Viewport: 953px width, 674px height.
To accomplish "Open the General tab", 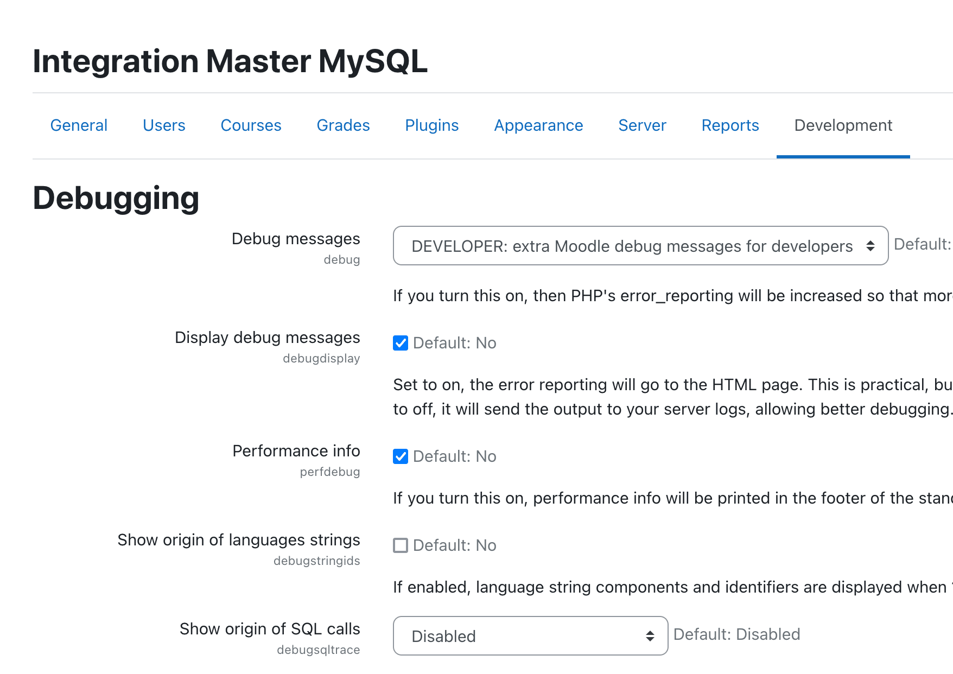I will 79,125.
